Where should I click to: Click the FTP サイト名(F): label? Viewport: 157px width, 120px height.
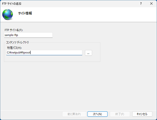pyautogui.click(x=14, y=30)
